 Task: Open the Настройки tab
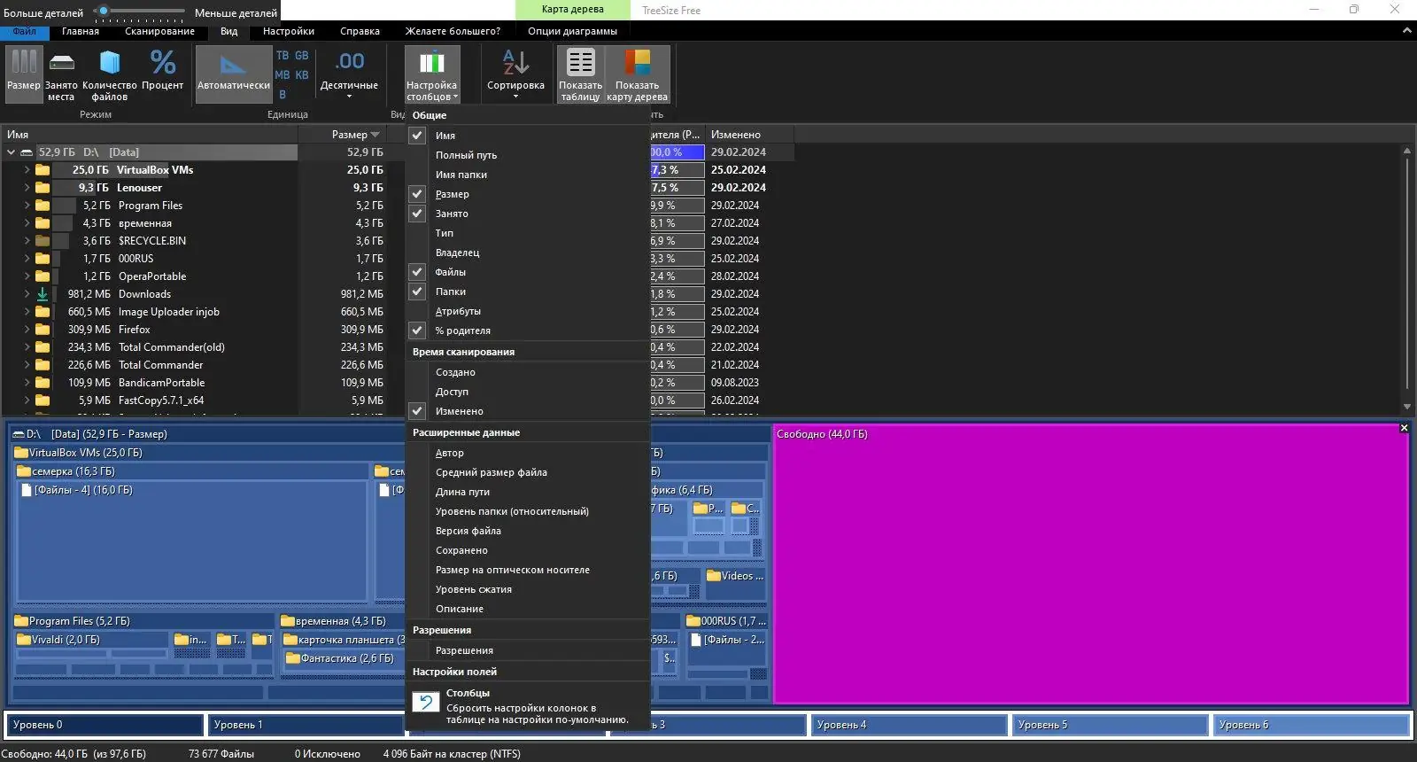coord(289,31)
